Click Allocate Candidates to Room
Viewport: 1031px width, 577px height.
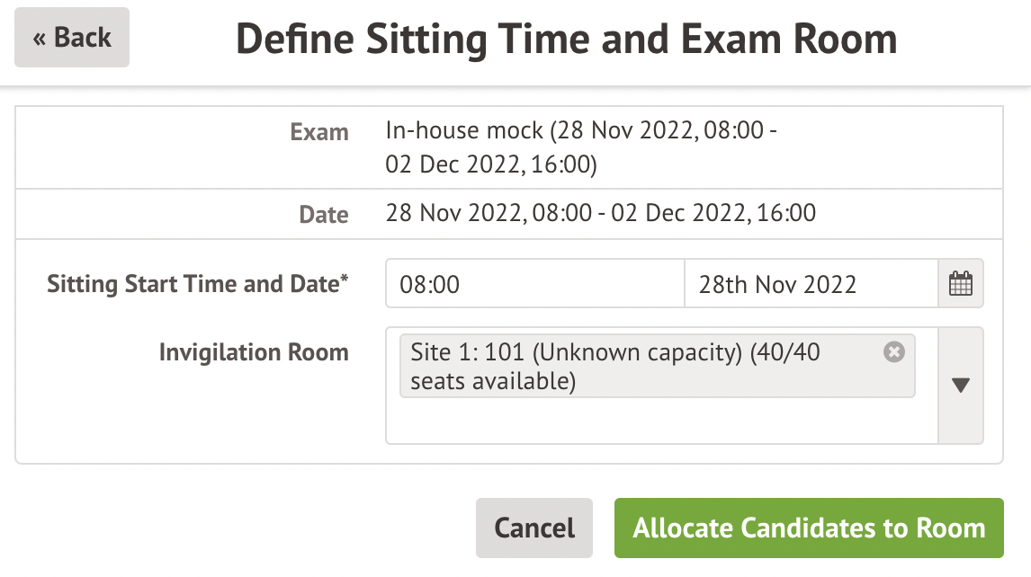tap(808, 528)
